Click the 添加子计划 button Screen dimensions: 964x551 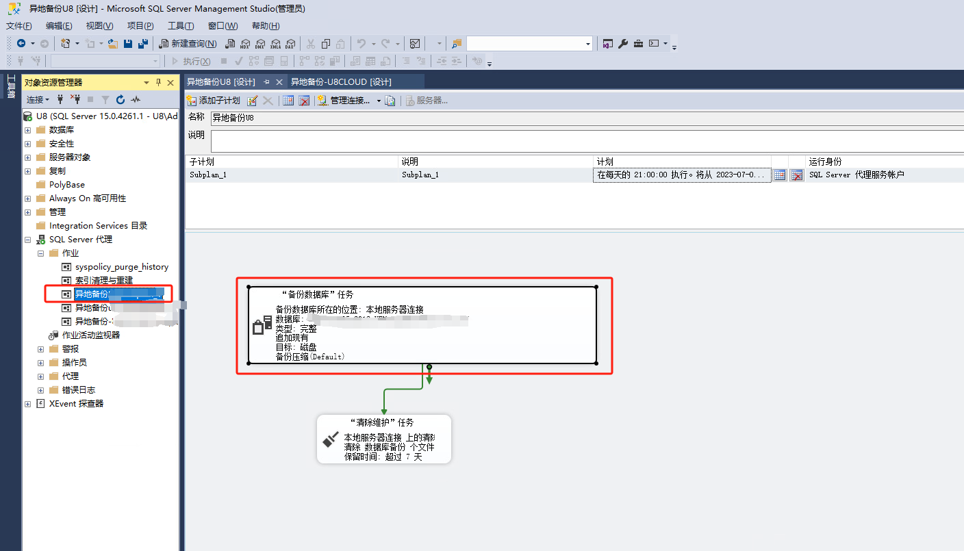click(214, 101)
